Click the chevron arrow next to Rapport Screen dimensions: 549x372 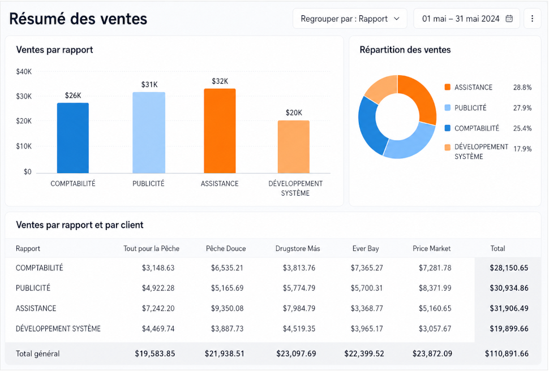397,19
